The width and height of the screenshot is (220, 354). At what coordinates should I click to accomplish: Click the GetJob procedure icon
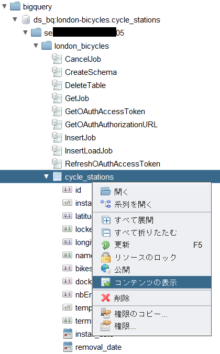pos(57,98)
